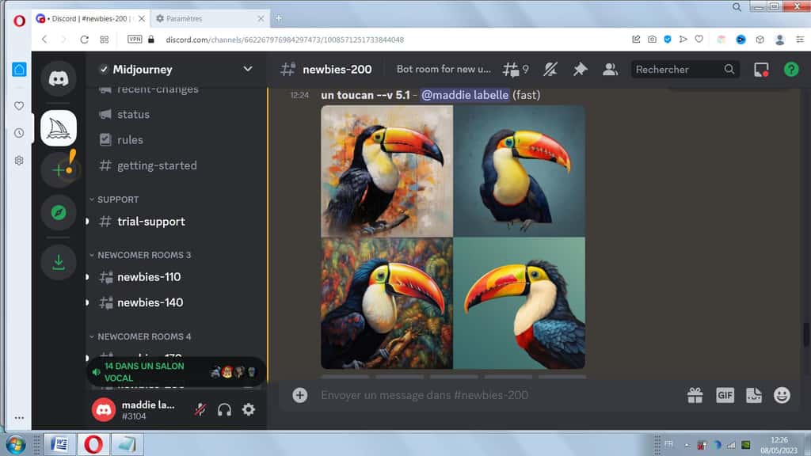This screenshot has width=811, height=456.
Task: Open the user settings gear
Action: click(x=249, y=409)
